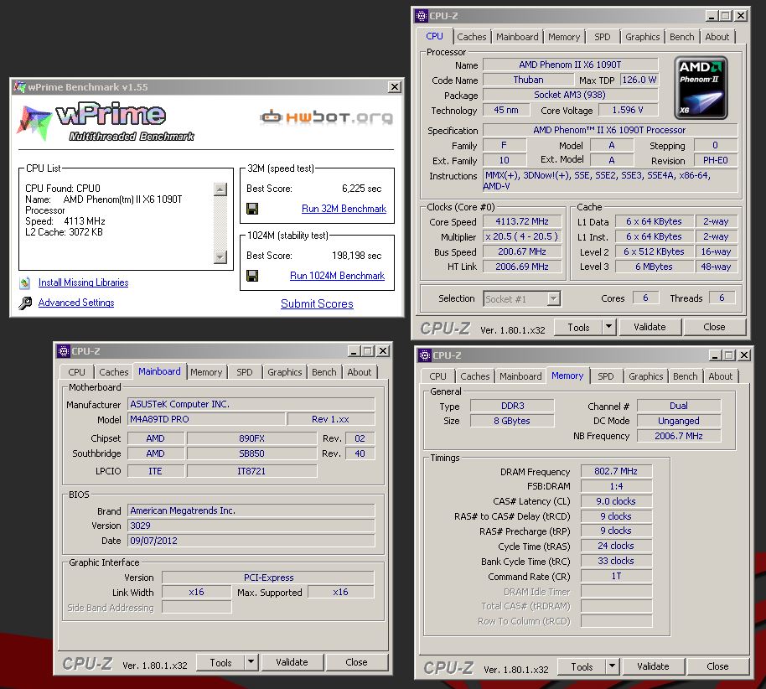Click the HT Link 2006.69 MHz value

click(522, 267)
